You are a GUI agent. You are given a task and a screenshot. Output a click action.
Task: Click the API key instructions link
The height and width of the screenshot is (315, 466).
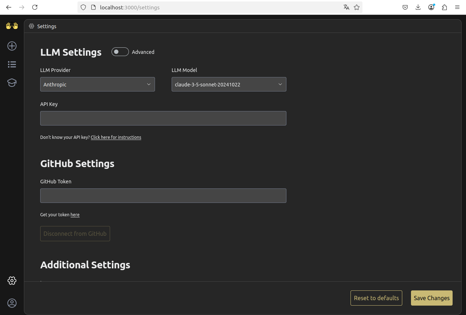116,137
